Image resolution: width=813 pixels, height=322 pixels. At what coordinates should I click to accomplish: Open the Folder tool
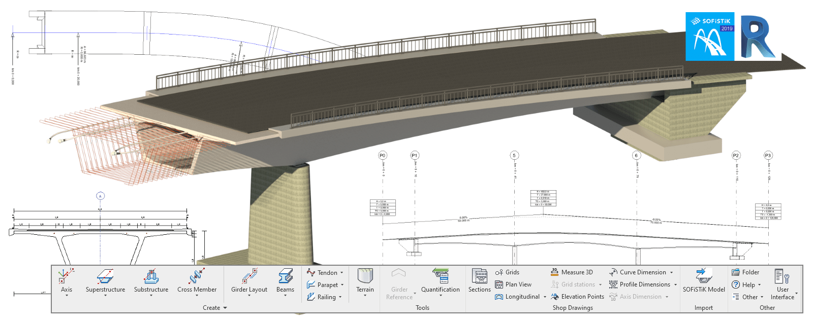pos(745,272)
